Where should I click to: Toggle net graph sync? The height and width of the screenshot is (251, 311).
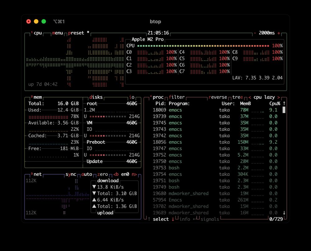pos(71,174)
